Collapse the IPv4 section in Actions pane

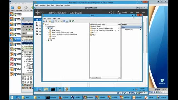140,27
